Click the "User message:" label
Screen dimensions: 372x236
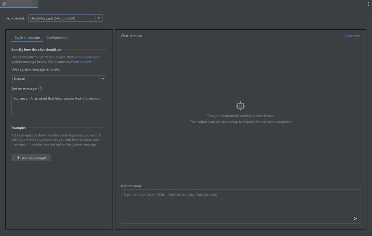pos(132,186)
